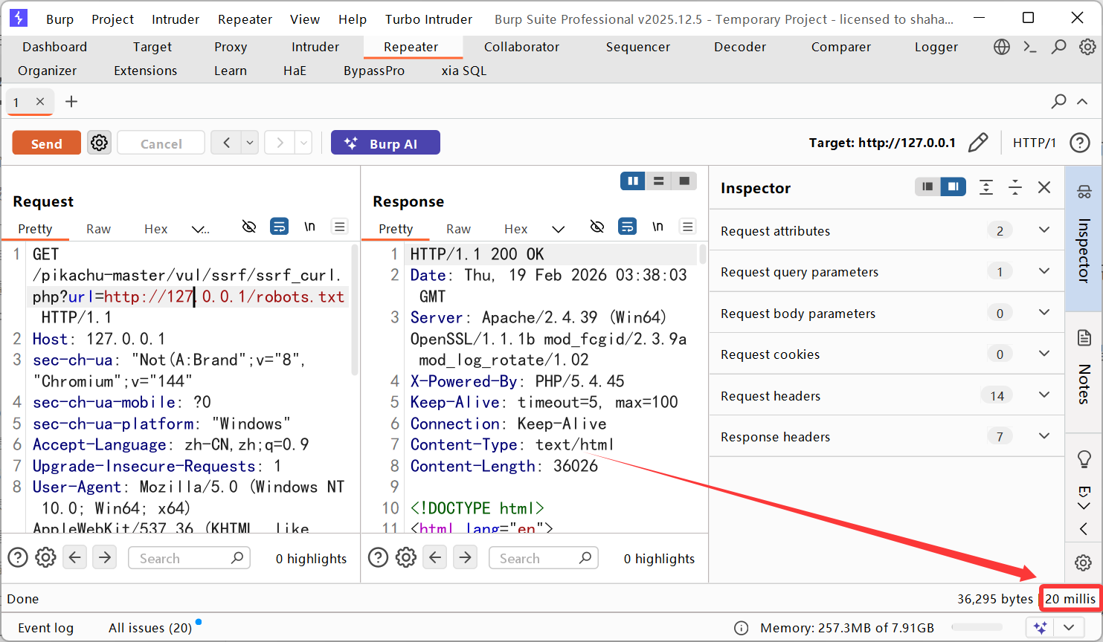Search Repeater tabs magnifier icon
Image resolution: width=1103 pixels, height=642 pixels.
1058,101
